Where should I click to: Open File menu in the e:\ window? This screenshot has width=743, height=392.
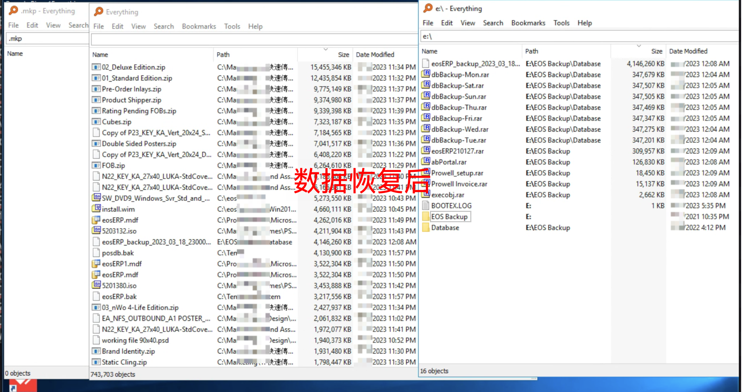click(428, 23)
